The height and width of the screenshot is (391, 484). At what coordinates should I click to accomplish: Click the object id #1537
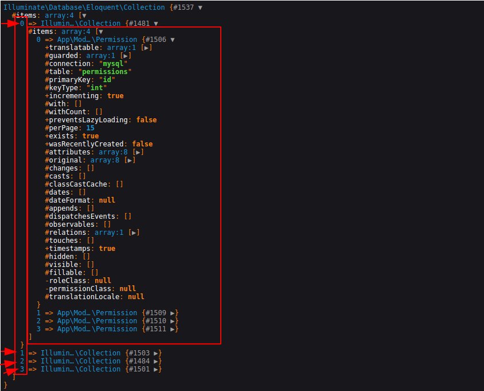(x=184, y=7)
